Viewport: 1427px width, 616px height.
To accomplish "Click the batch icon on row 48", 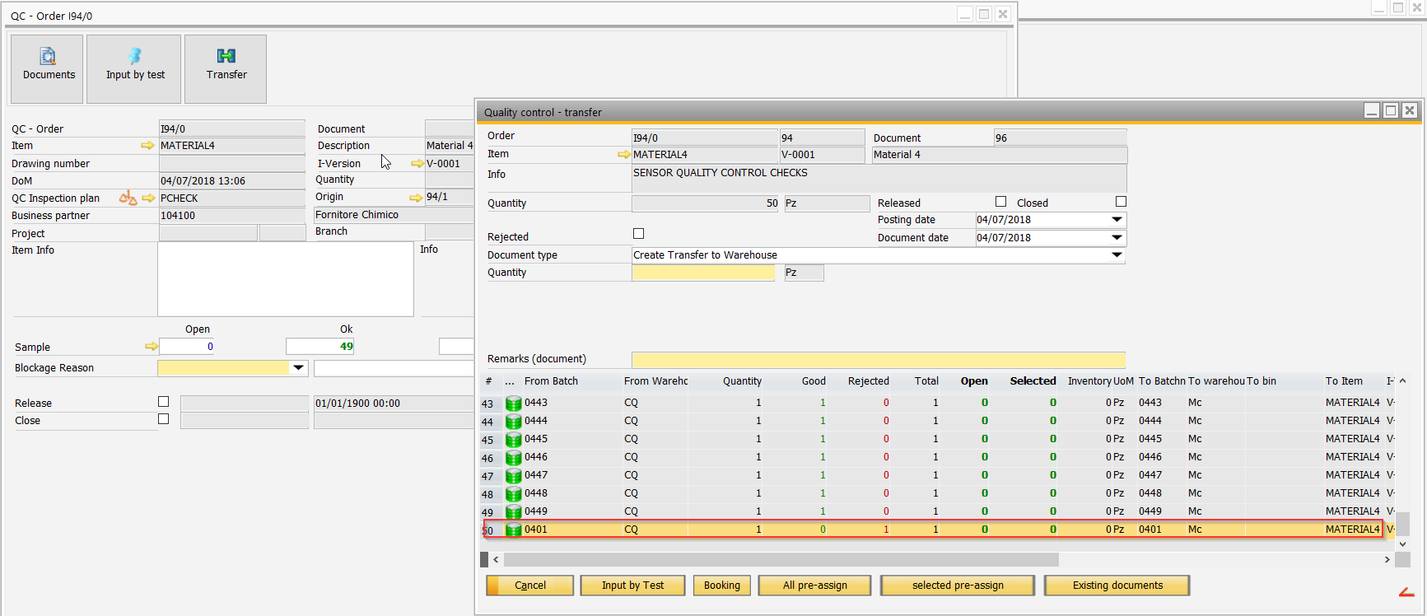I will 514,494.
